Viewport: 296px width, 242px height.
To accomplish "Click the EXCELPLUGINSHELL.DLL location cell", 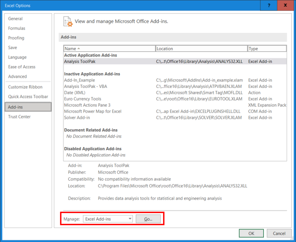I will (x=198, y=111).
